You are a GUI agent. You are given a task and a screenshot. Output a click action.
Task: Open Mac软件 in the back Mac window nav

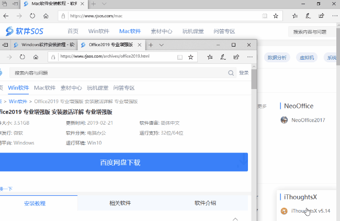point(130,31)
